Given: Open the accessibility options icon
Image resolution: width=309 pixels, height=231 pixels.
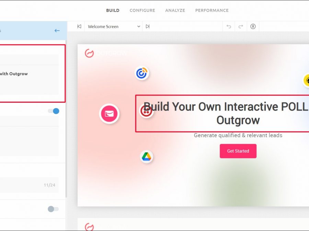Looking at the screenshot, I should click(253, 26).
